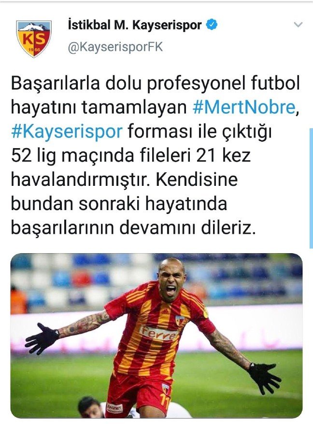
Task: Open the İstikbal M. Kayserispor profile name
Action: [135, 25]
